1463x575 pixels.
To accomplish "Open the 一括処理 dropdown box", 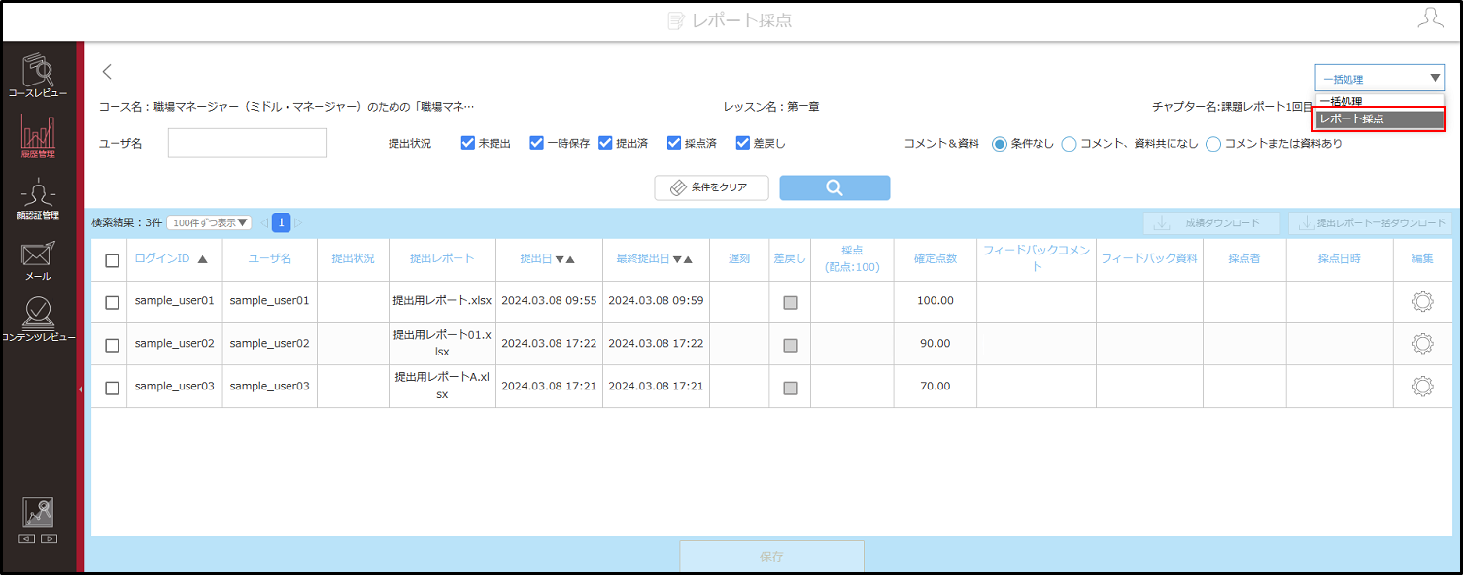I will coord(1379,79).
